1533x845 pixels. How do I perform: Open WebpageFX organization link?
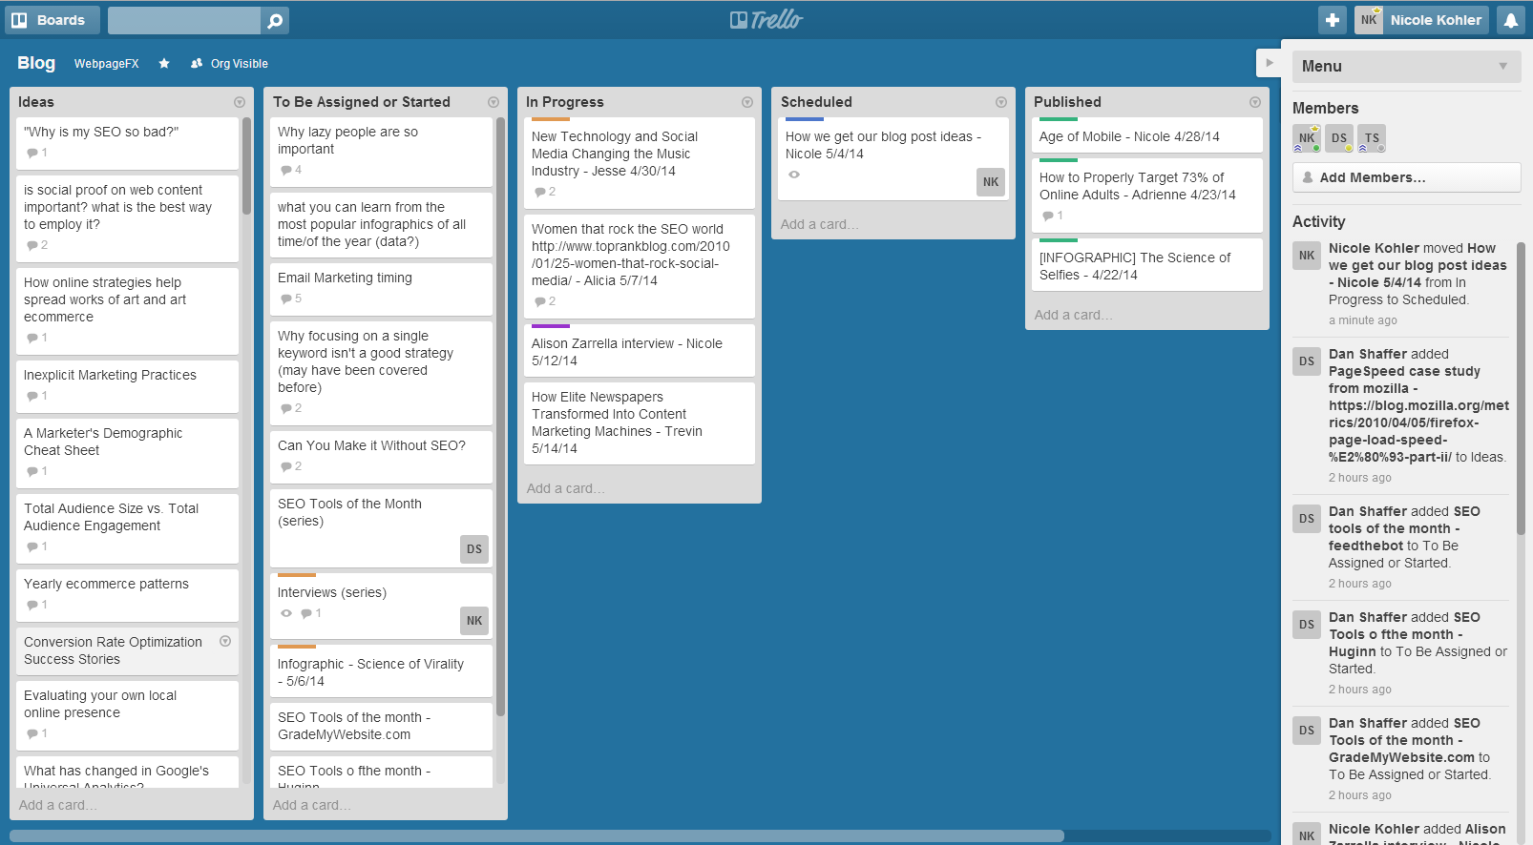107,64
